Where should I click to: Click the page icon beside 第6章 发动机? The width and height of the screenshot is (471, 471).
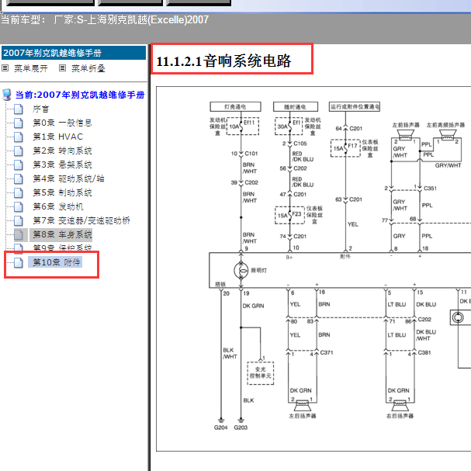[19, 206]
